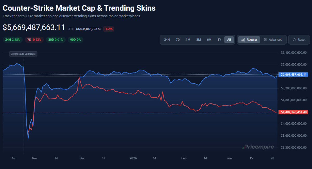This screenshot has width=312, height=169.
Task: Switch chart to 7D range
Action: pos(178,40)
